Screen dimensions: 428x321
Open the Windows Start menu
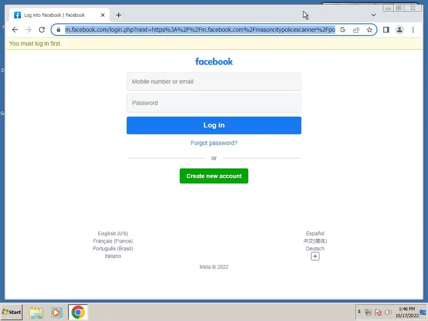11,312
